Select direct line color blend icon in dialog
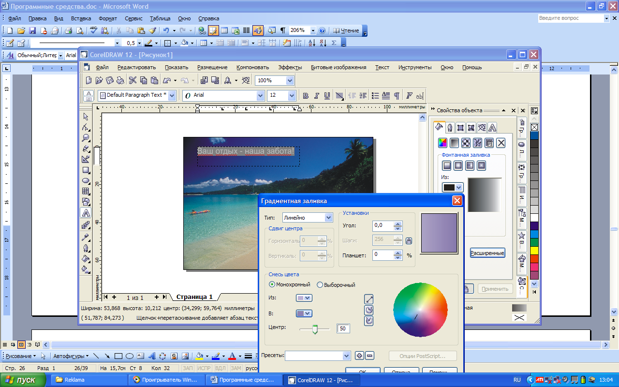The height and width of the screenshot is (387, 619). tap(368, 299)
